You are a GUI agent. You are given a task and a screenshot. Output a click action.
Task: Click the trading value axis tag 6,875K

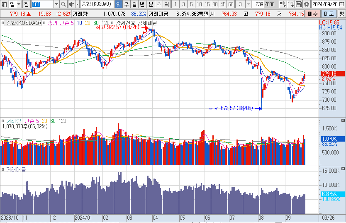pos(332,194)
